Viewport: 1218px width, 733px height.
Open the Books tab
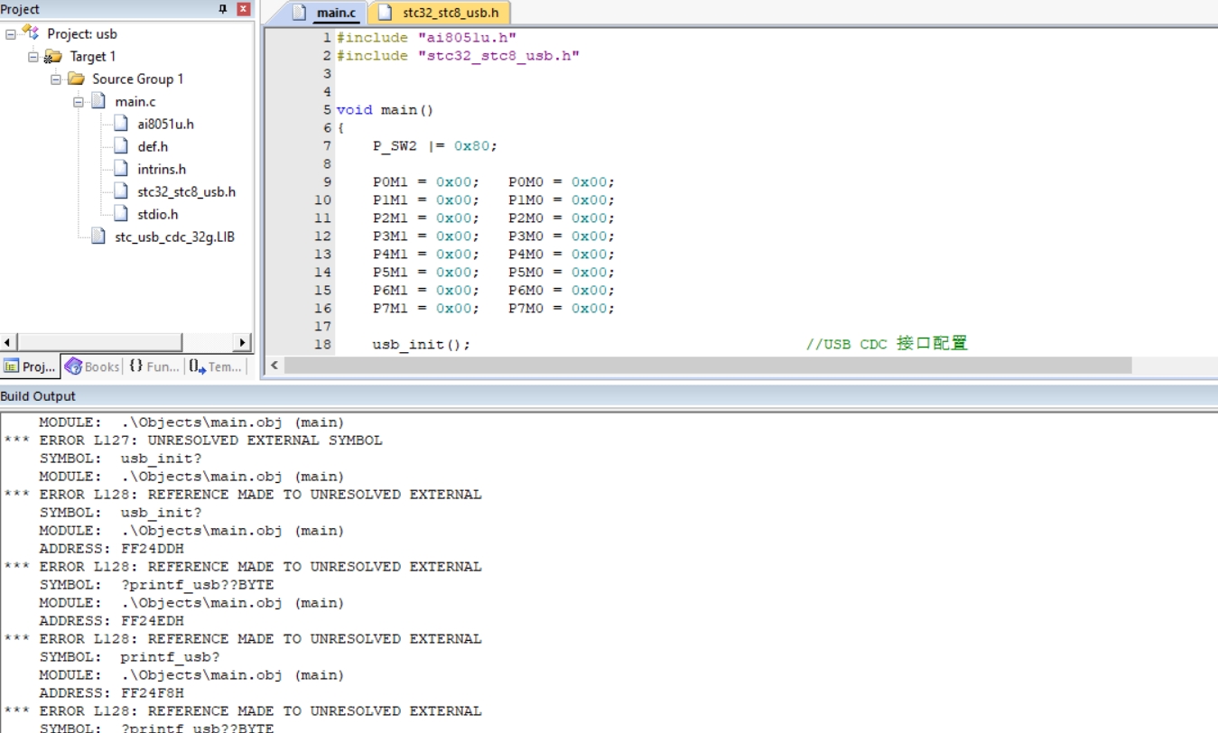tap(92, 366)
